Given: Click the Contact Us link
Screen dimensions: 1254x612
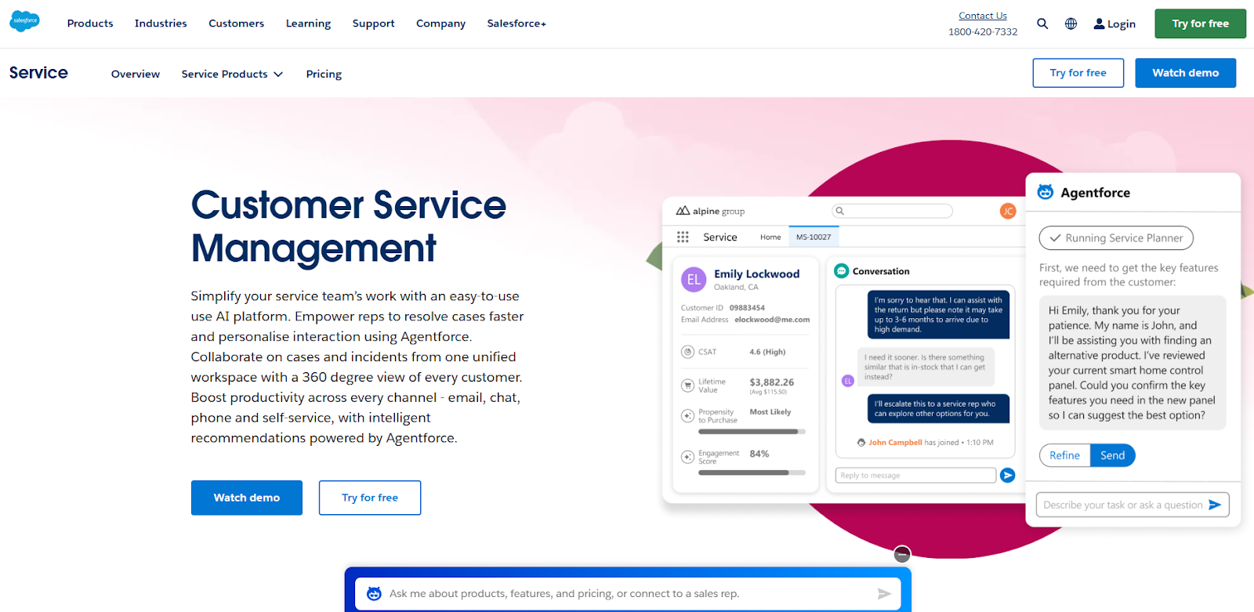Looking at the screenshot, I should pos(983,16).
